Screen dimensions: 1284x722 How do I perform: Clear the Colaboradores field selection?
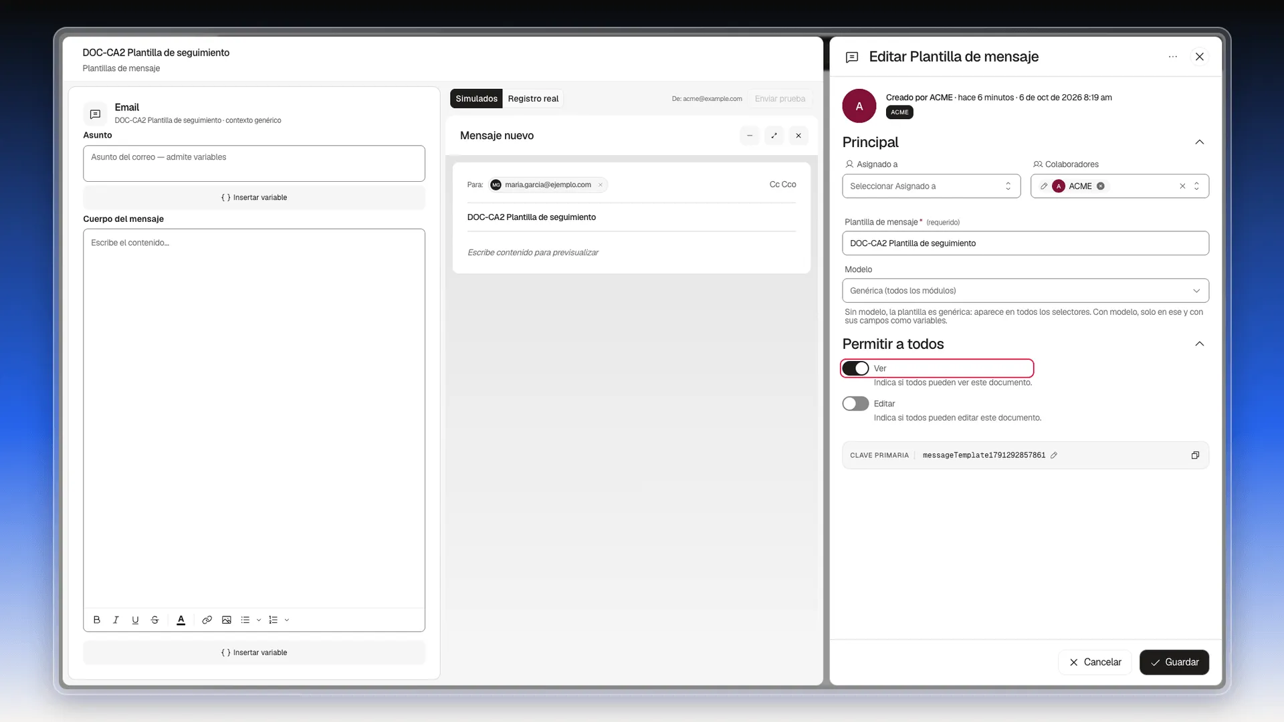1182,186
